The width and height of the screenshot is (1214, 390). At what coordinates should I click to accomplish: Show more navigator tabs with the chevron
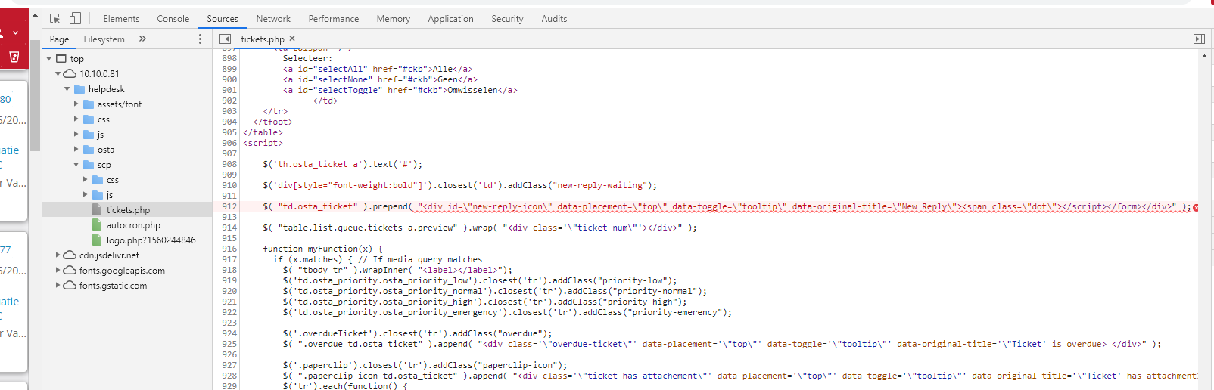point(142,39)
